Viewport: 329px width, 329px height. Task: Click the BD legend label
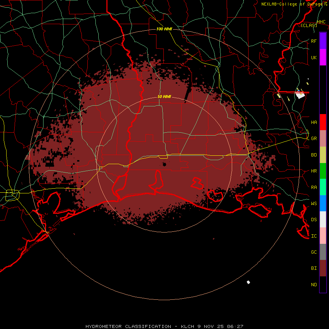pos(314,155)
